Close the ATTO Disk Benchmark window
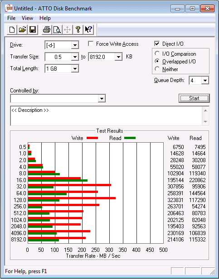This screenshot has height=279, width=219. [207, 8]
